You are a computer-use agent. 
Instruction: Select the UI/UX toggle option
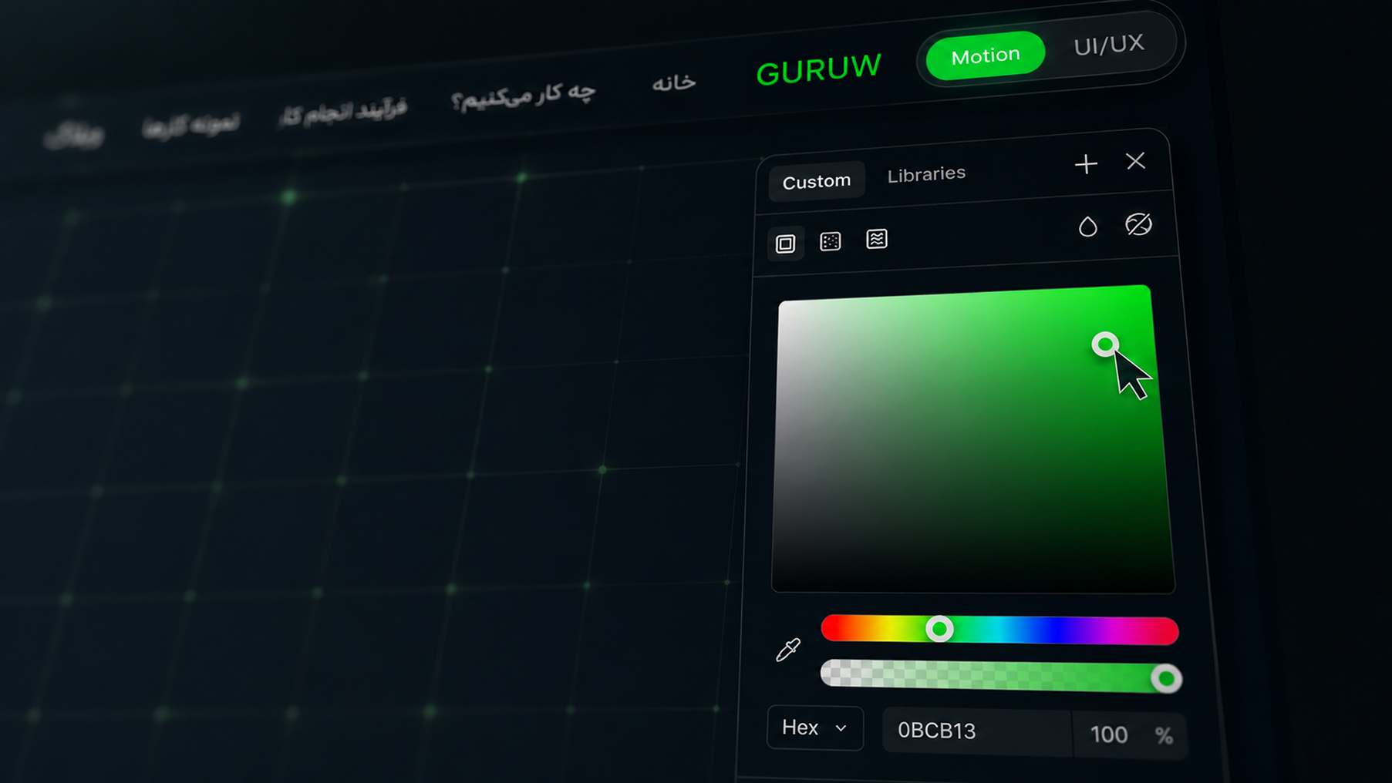point(1109,45)
